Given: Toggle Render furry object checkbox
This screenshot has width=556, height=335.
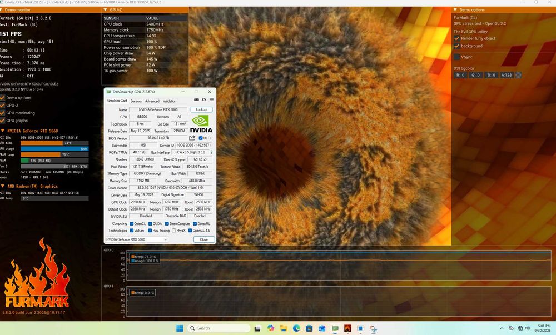Looking at the screenshot, I should tap(456, 38).
